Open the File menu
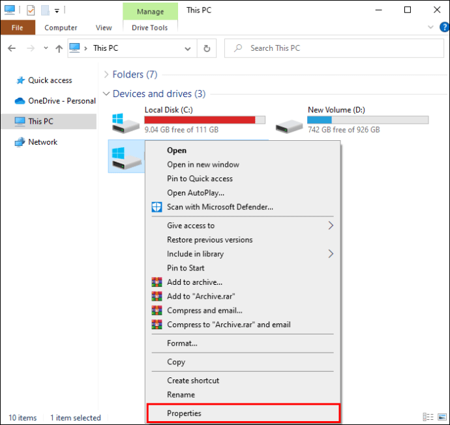 (x=18, y=27)
